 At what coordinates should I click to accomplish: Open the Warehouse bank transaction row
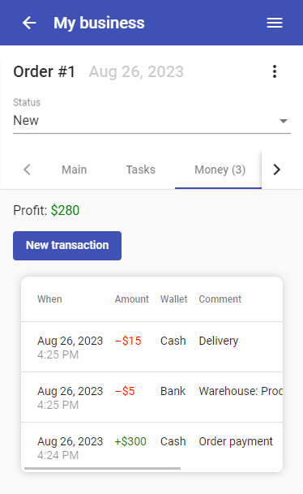pos(151,397)
